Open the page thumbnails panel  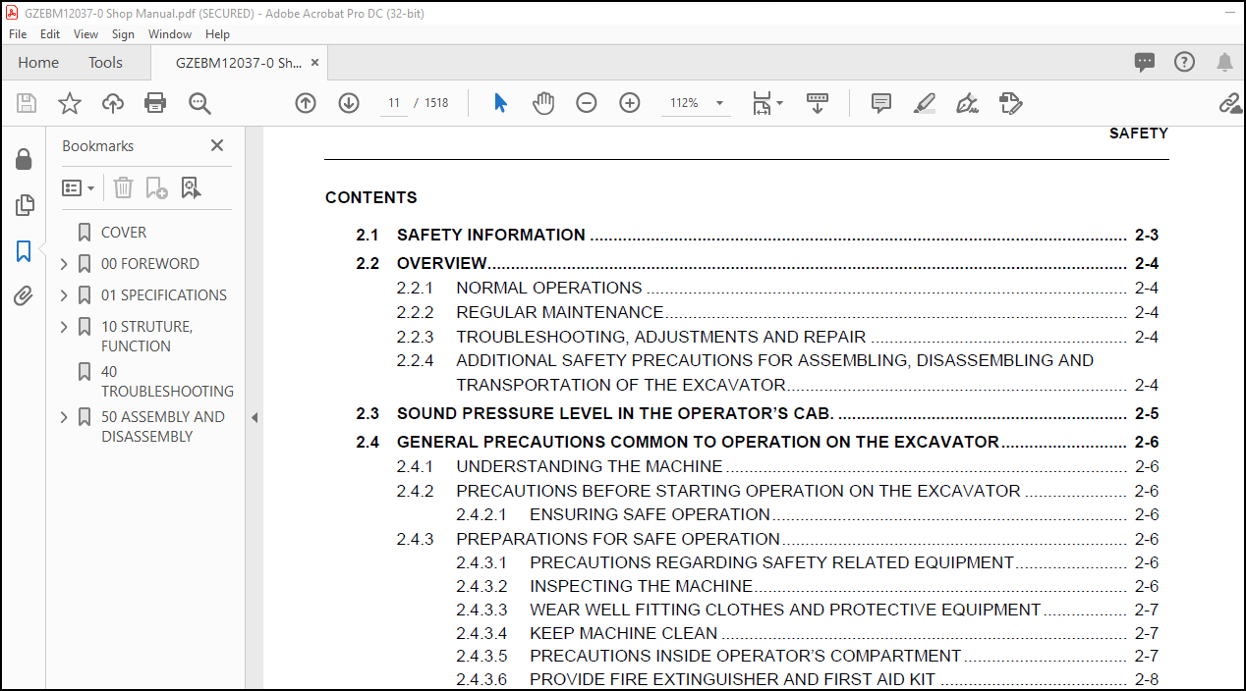(24, 205)
